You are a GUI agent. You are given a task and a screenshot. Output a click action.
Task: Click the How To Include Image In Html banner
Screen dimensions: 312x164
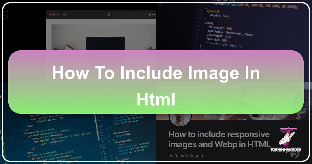[156, 82]
